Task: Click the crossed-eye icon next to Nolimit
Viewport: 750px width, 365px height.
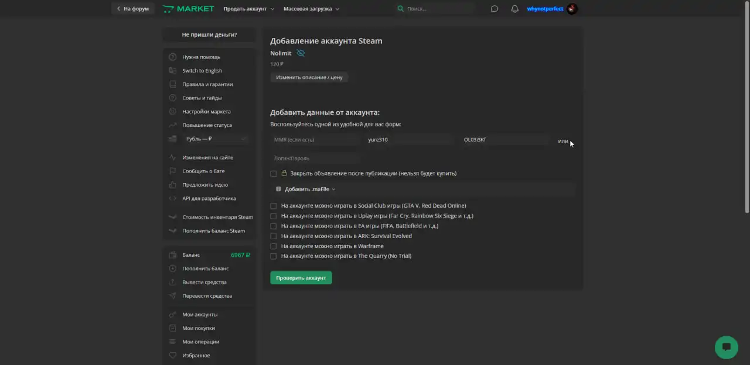Action: [301, 53]
